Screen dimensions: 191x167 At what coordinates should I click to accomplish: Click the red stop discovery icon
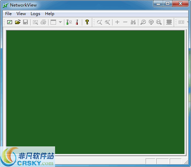(x=77, y=22)
